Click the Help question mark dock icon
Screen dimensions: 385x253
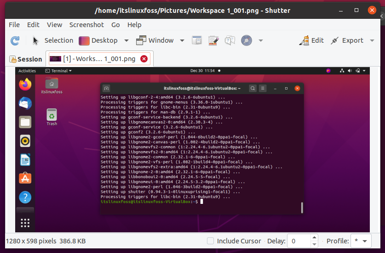25,197
